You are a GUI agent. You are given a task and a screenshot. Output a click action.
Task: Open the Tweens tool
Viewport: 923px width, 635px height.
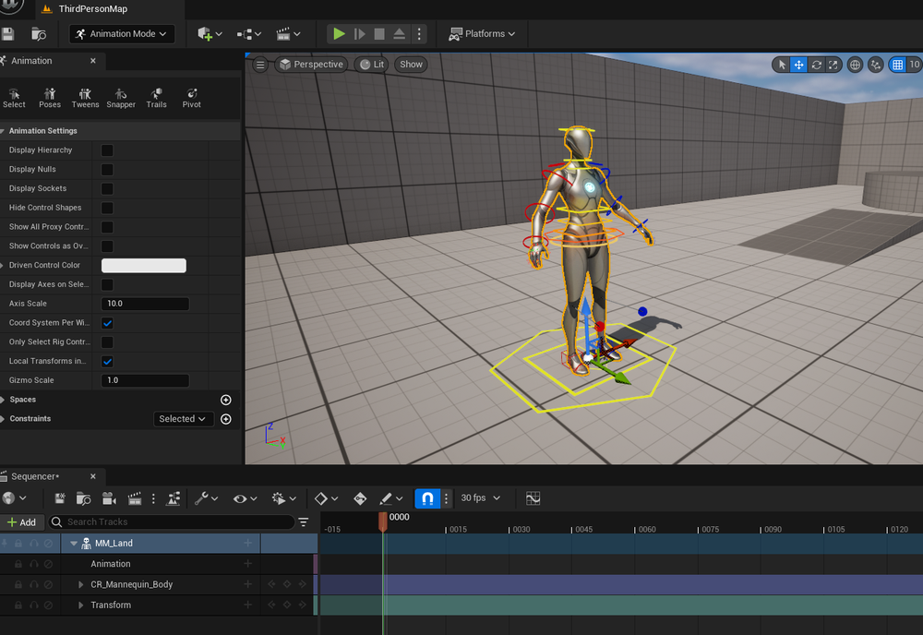[85, 97]
